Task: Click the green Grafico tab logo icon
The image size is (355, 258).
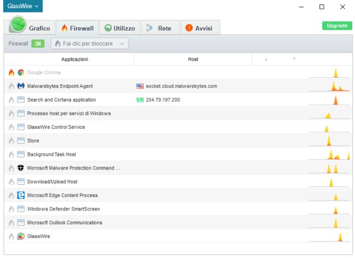Action: (x=18, y=24)
